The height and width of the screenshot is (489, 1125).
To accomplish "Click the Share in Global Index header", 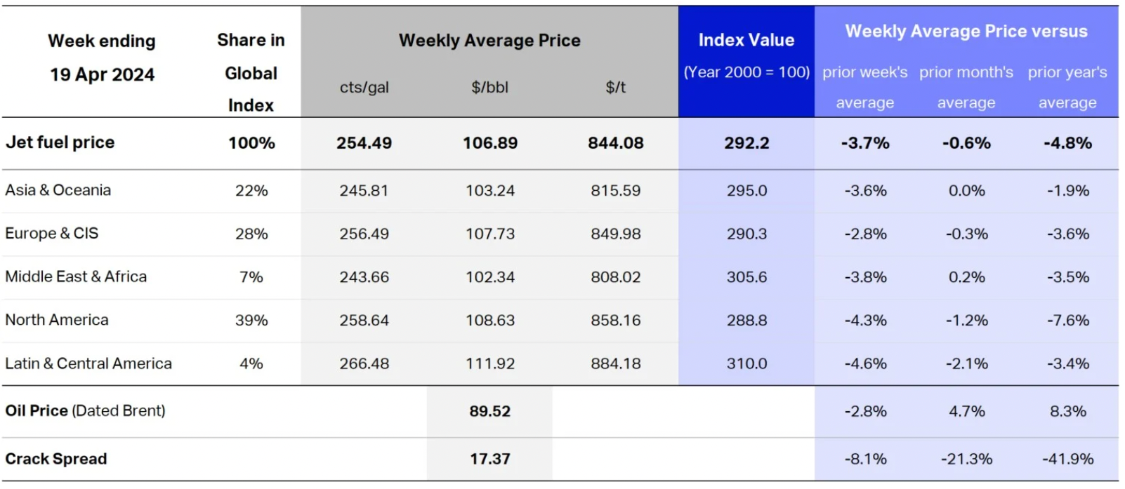I will [x=251, y=73].
